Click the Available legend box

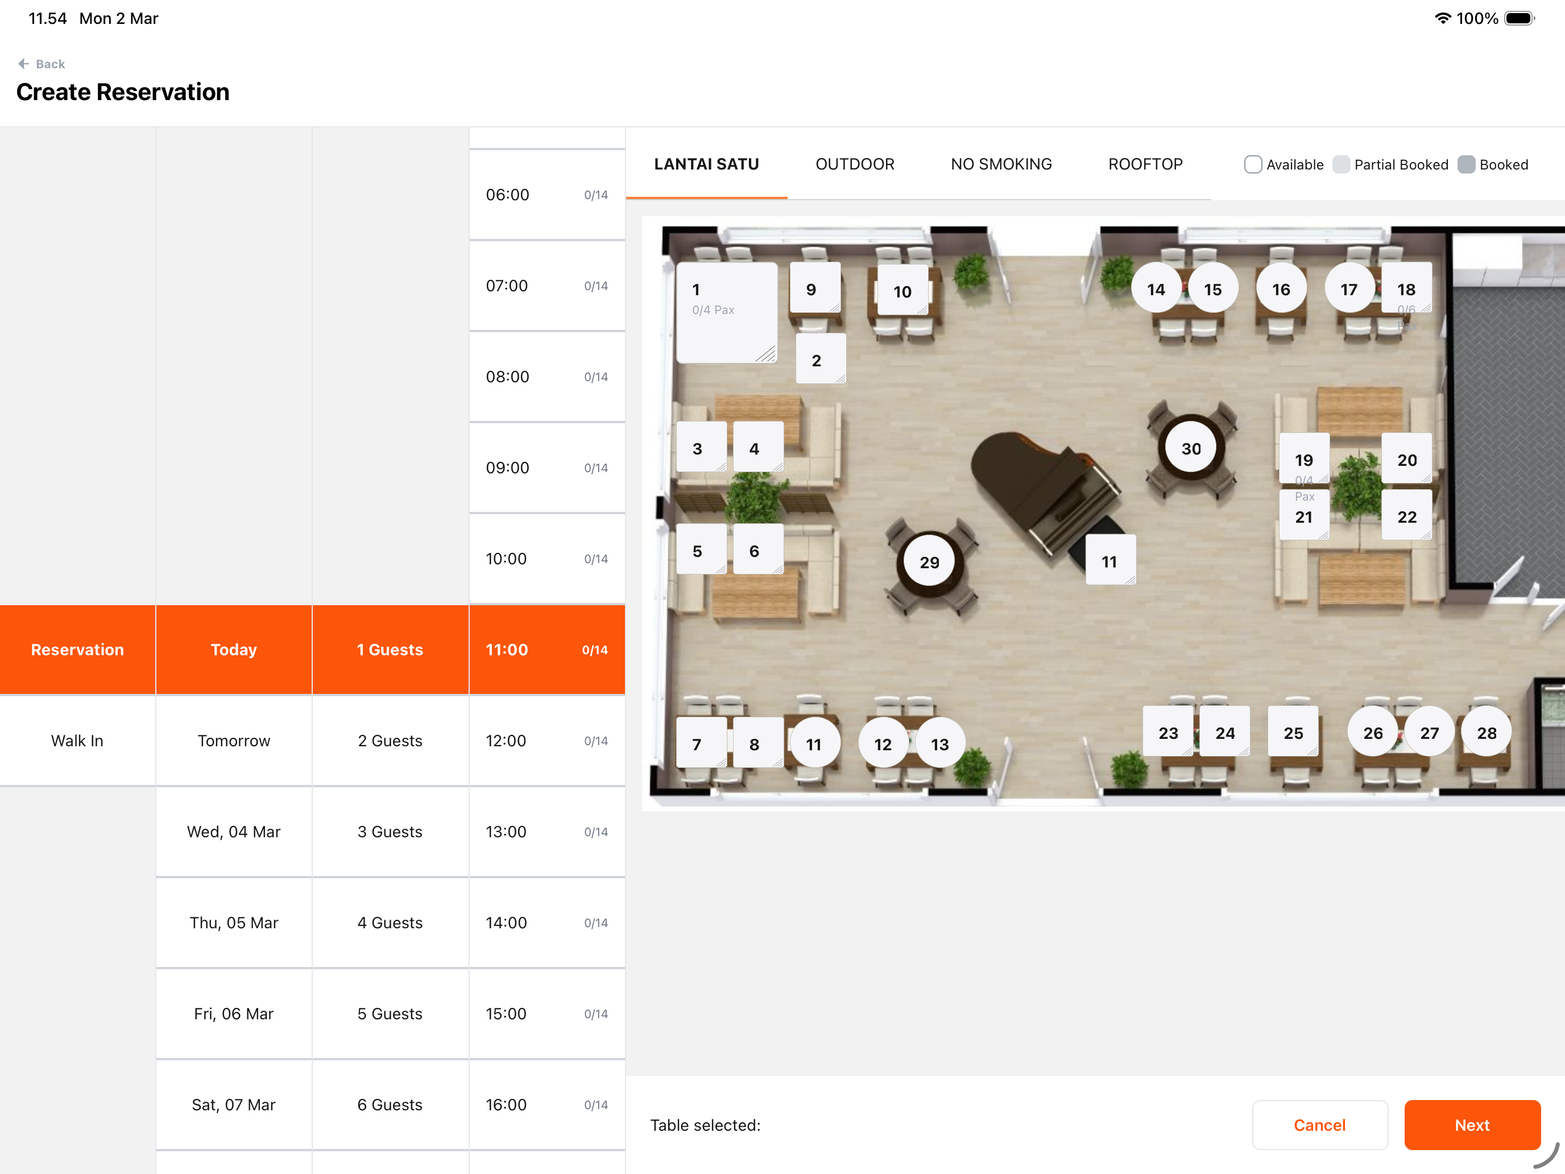point(1253,164)
